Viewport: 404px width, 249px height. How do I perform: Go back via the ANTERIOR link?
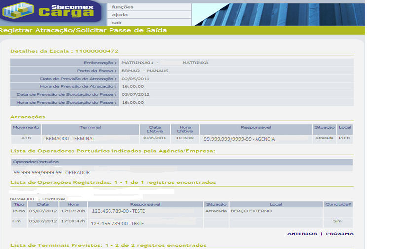click(302, 234)
